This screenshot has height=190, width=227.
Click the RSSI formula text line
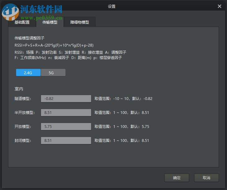(54, 45)
